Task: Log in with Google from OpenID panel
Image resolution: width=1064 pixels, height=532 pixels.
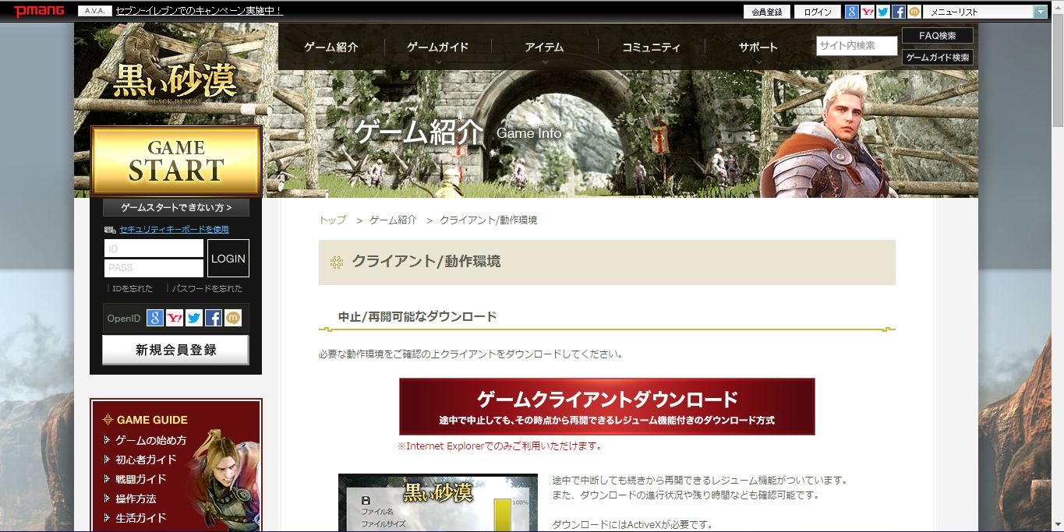Action: (x=155, y=318)
